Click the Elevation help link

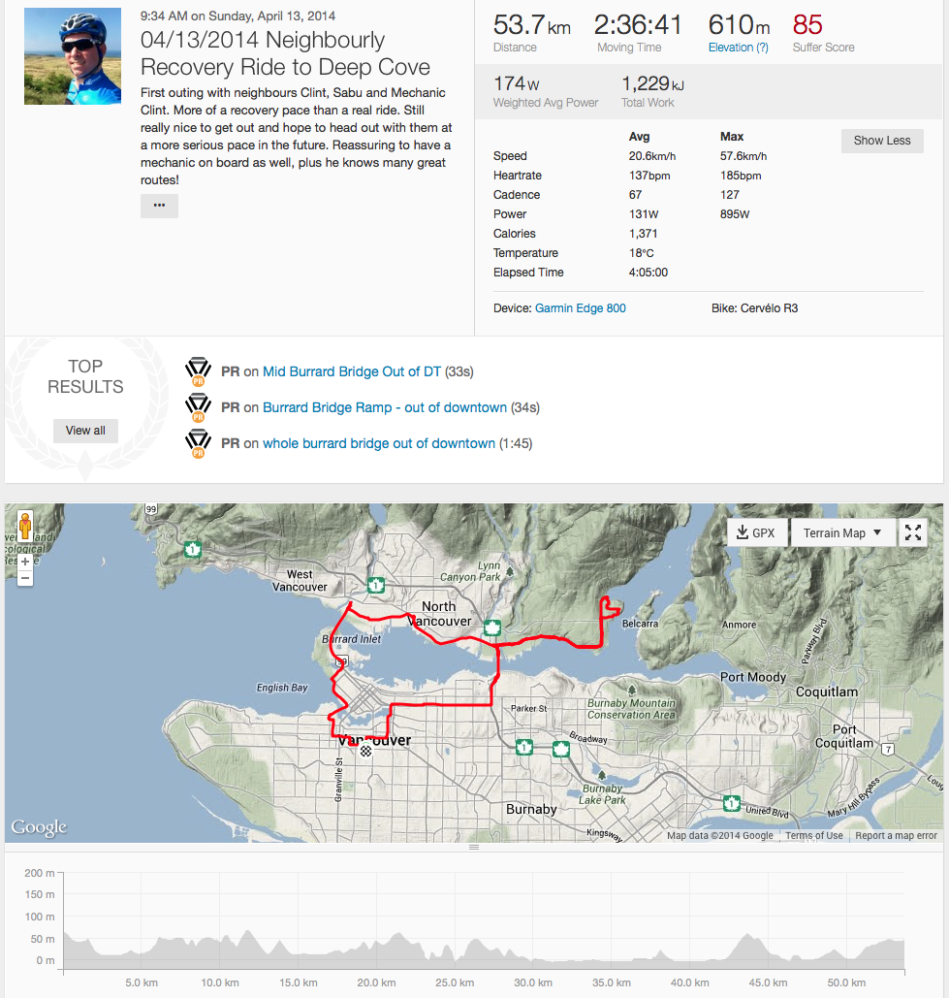(x=739, y=48)
